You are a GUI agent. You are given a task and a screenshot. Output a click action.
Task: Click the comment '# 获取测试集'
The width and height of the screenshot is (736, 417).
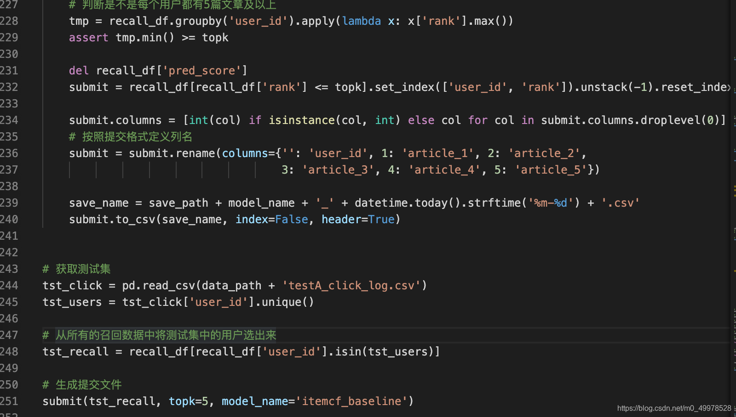coord(77,269)
